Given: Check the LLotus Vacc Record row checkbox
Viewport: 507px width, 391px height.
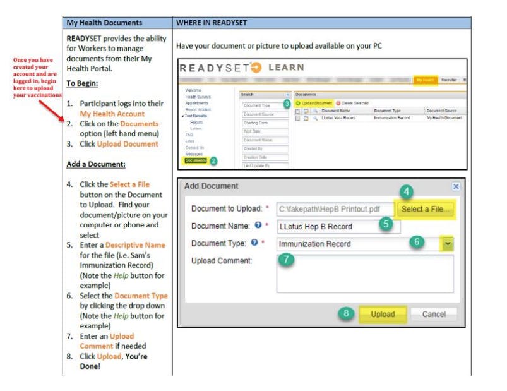Looking at the screenshot, I should click(x=298, y=118).
